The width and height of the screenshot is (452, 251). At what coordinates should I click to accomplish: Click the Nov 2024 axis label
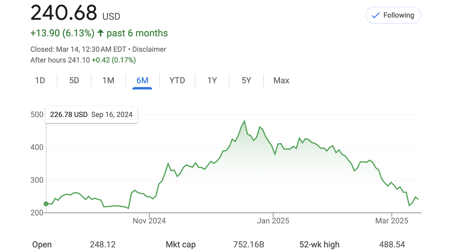[149, 221]
